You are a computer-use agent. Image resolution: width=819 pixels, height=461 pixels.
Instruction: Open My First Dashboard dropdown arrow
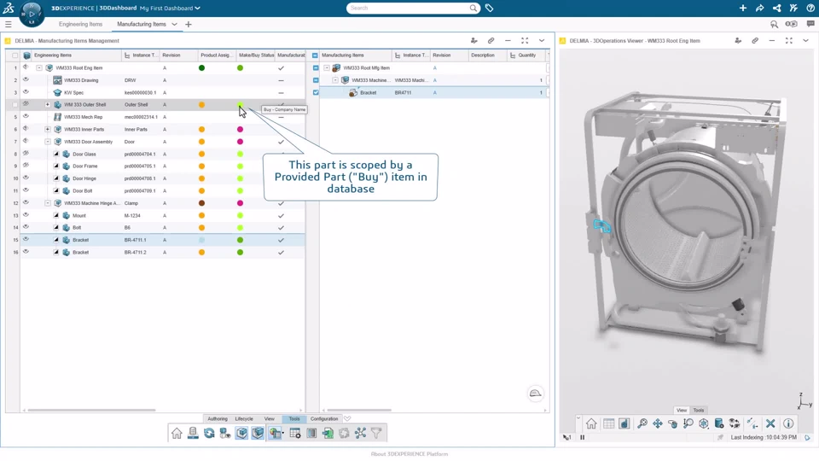click(197, 9)
